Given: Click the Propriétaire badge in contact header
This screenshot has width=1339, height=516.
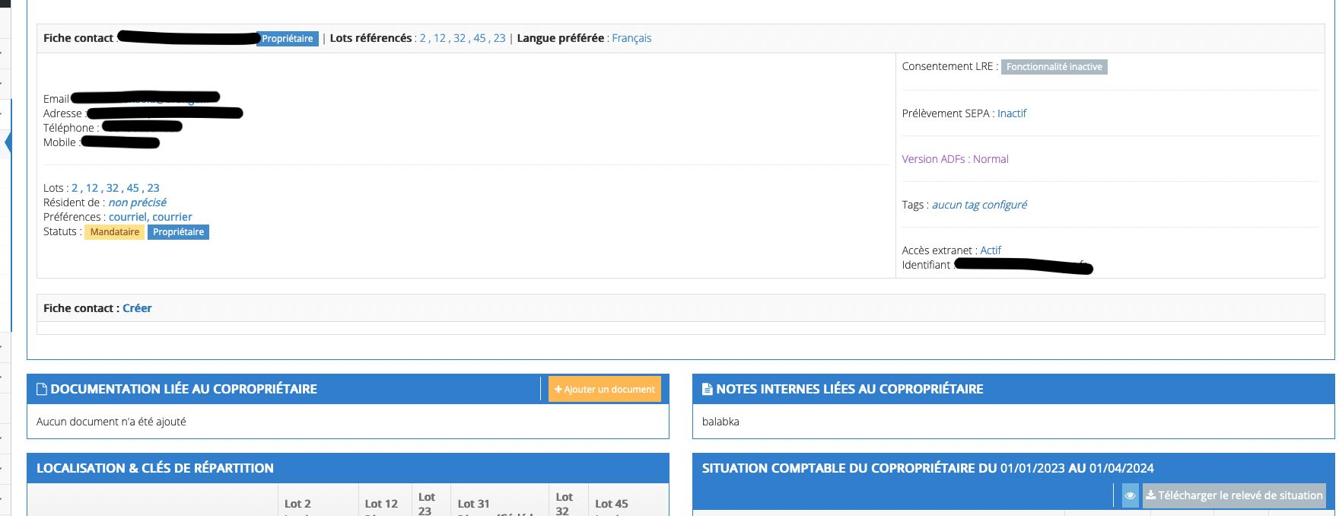Looking at the screenshot, I should coord(288,39).
